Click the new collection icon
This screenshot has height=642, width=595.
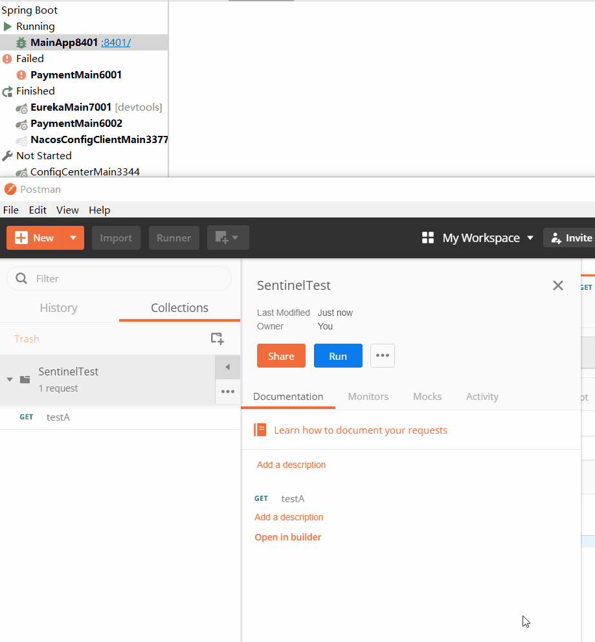pos(217,338)
